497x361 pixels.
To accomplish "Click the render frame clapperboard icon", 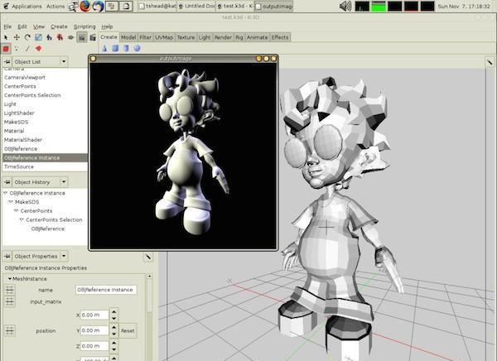I will point(93,37).
